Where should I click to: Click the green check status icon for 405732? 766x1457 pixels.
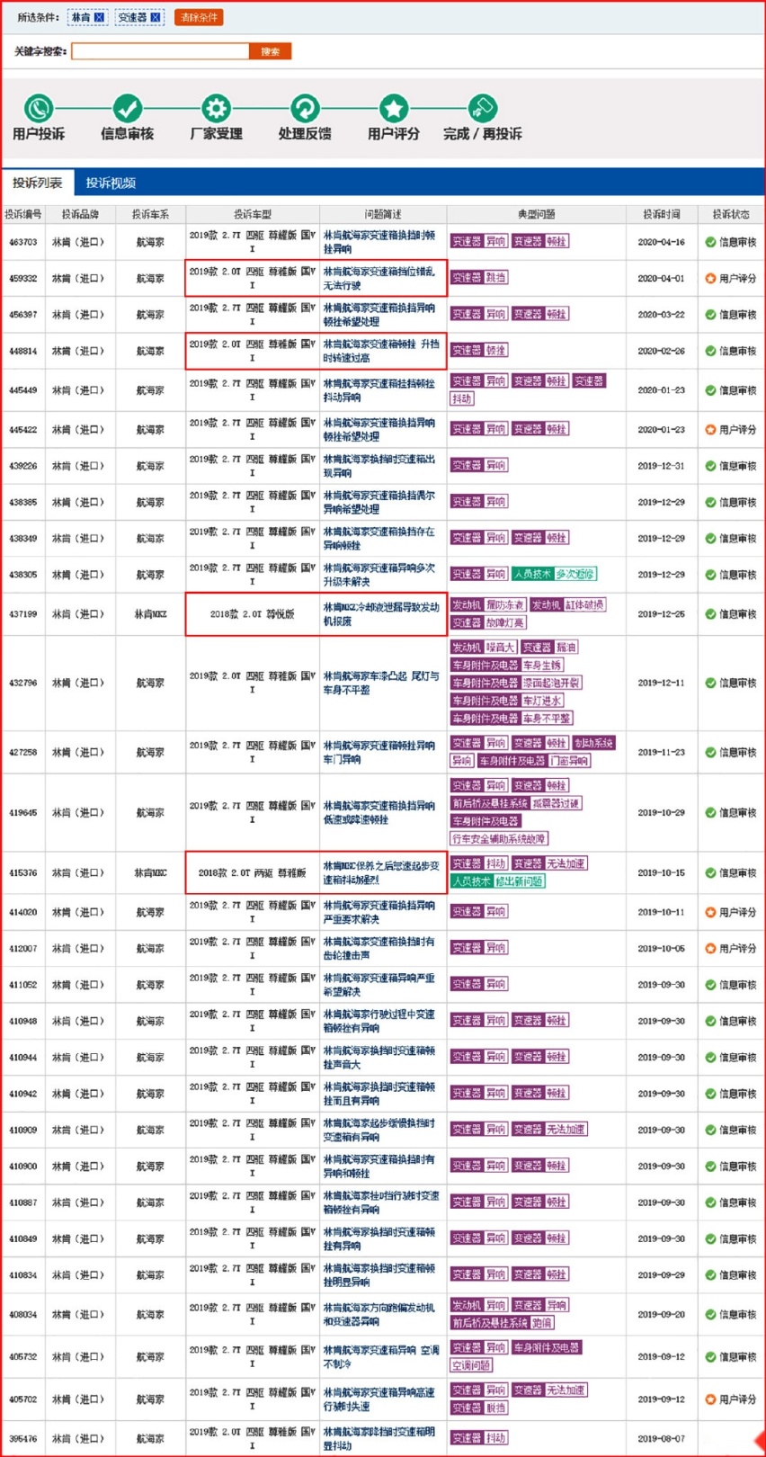[710, 1356]
